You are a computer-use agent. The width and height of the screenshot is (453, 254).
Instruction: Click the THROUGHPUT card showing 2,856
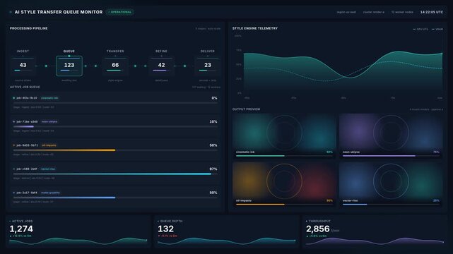pyautogui.click(x=375, y=231)
